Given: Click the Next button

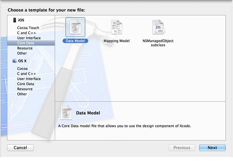Looking at the screenshot, I should [x=212, y=148].
